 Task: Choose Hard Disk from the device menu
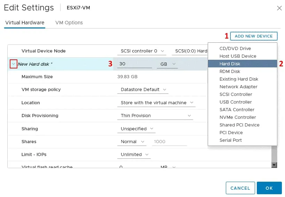coord(230,64)
